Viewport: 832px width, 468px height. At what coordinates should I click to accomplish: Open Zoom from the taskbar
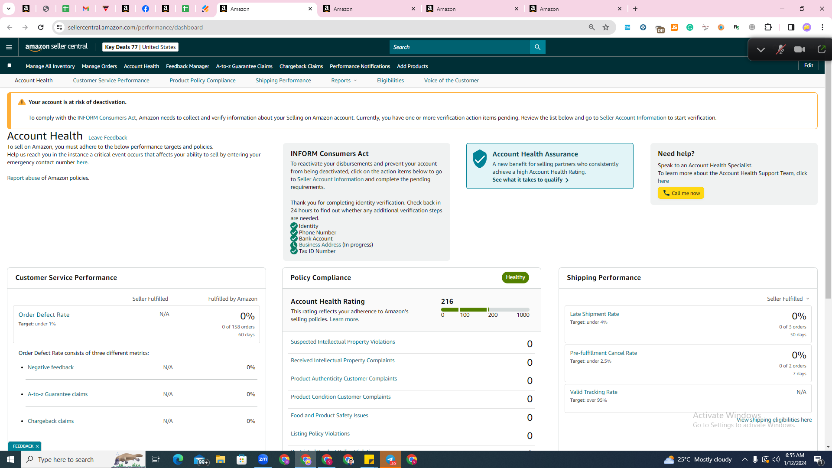[x=263, y=459]
